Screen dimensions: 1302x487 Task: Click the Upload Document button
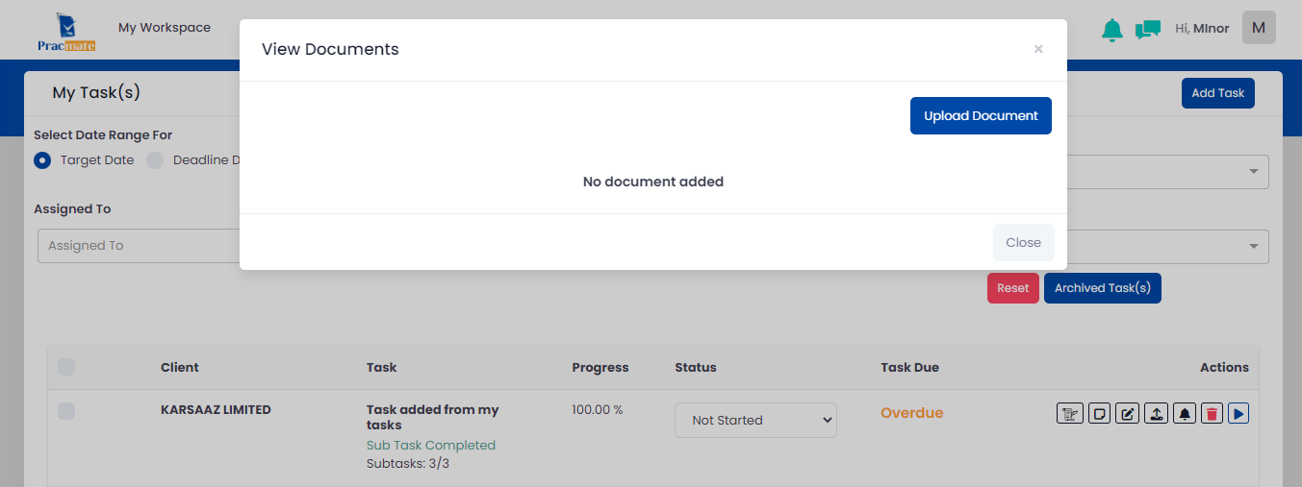point(981,115)
